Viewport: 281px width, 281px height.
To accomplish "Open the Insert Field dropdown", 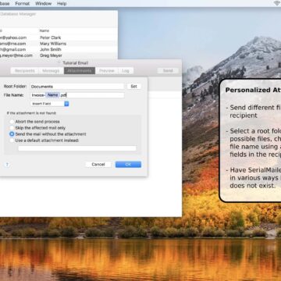I will 50,104.
